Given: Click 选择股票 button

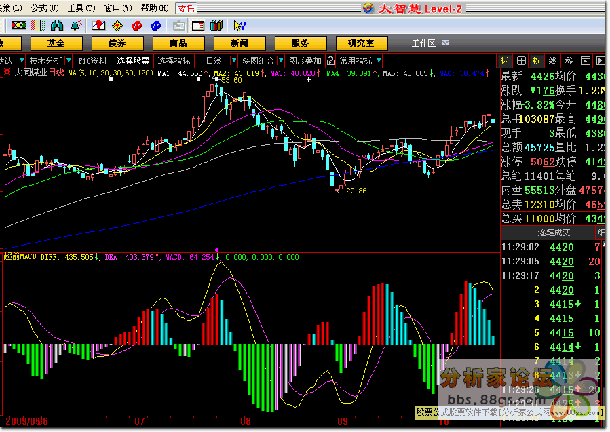Looking at the screenshot, I should pos(133,60).
